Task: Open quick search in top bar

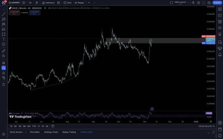Action: pyautogui.click(x=193, y=3)
